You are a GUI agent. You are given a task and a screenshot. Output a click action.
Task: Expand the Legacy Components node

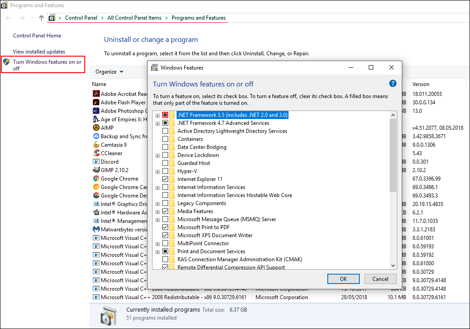pyautogui.click(x=158, y=204)
